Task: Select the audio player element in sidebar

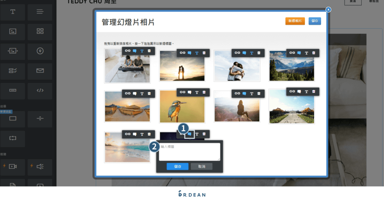Action: click(x=40, y=167)
